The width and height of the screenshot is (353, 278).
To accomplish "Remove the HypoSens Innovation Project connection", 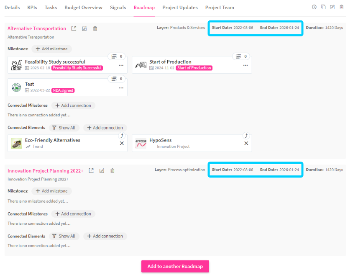I will (x=246, y=143).
